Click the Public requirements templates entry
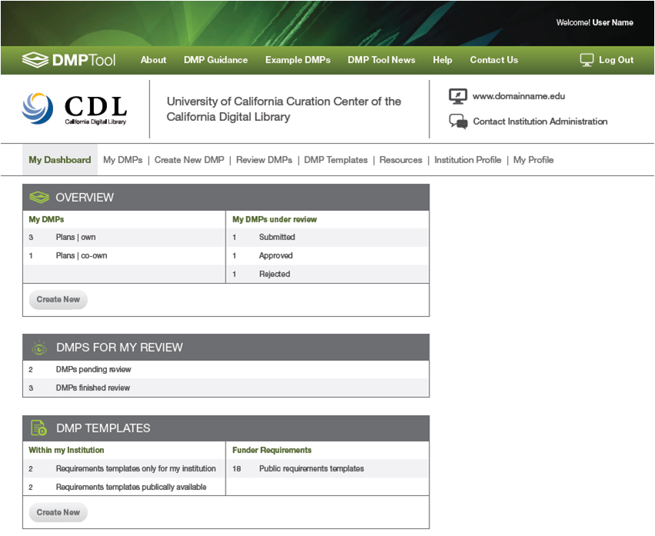Viewport: 655px width, 536px height. point(311,468)
